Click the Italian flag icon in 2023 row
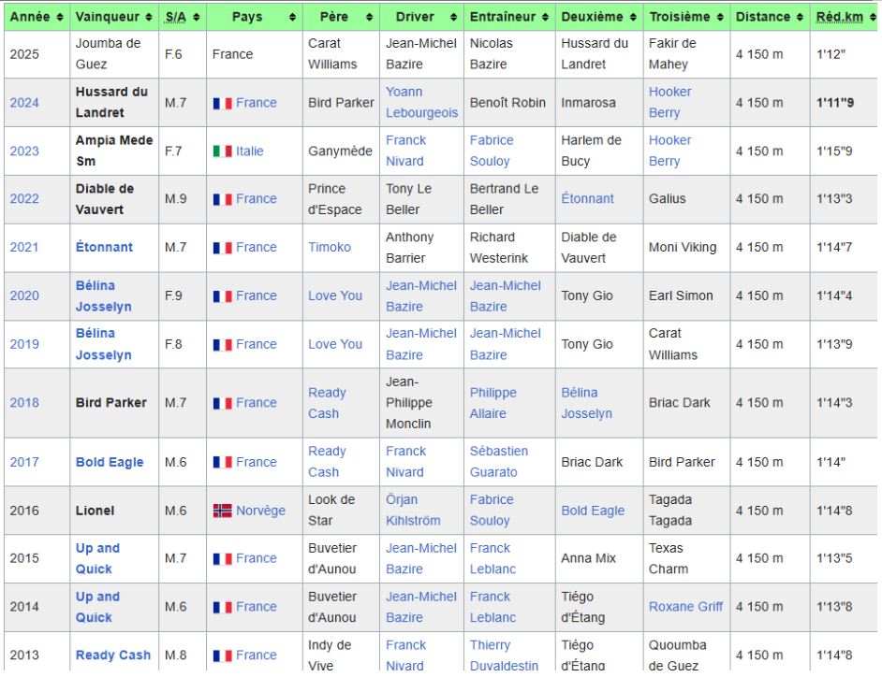Viewport: 882px width, 677px height. (x=222, y=151)
